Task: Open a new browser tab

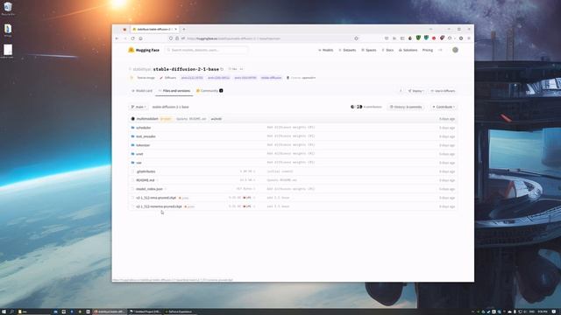Action: [184, 29]
